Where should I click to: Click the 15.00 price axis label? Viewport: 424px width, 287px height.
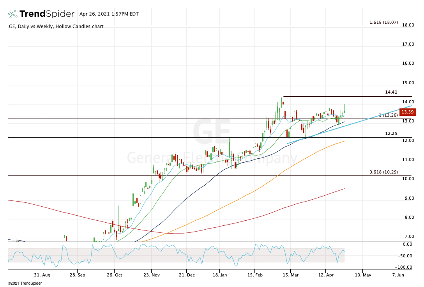[x=408, y=83]
